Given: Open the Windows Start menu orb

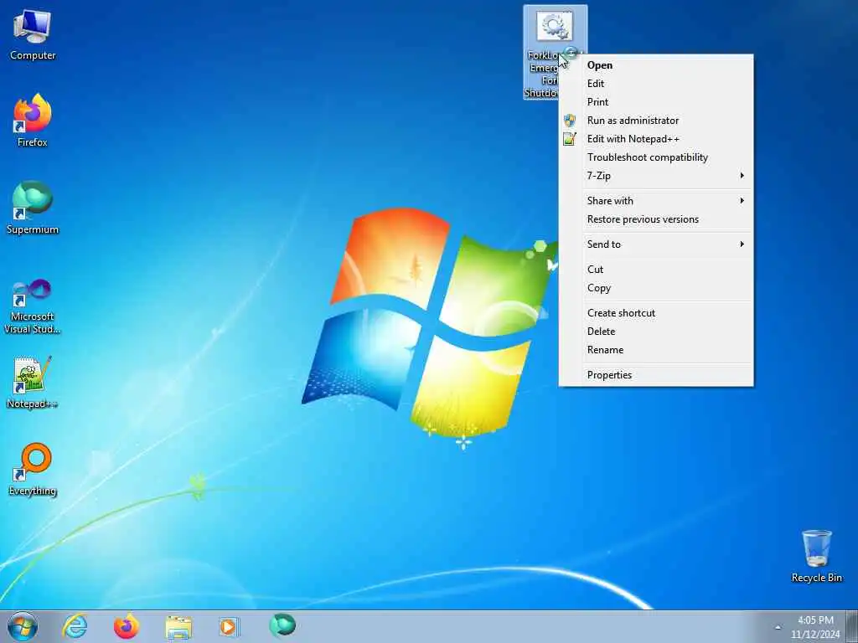Looking at the screenshot, I should click(x=23, y=626).
